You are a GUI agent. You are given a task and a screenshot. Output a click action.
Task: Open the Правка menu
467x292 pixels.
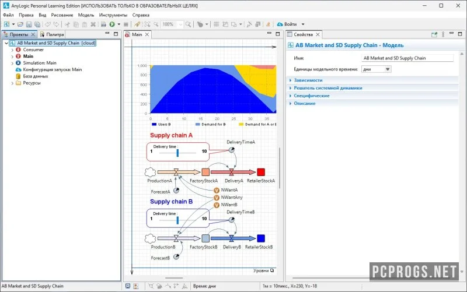(26, 15)
